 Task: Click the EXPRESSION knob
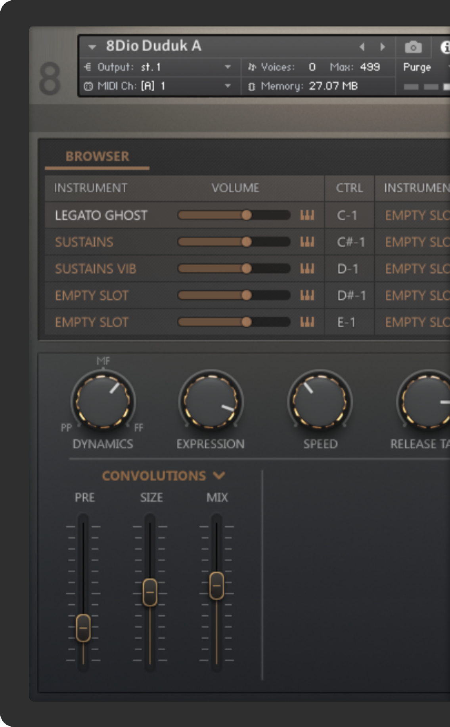click(x=211, y=401)
